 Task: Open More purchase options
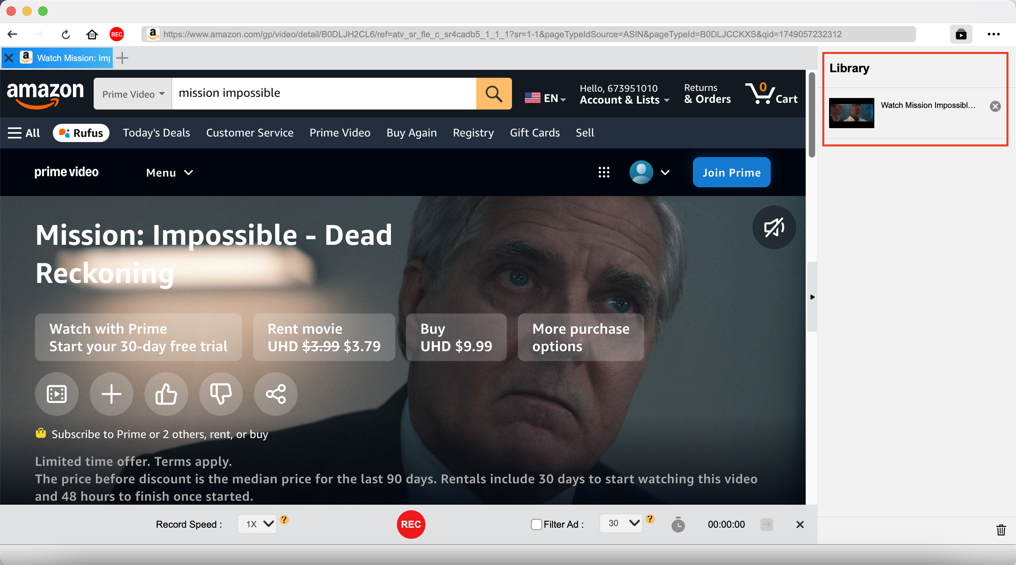click(x=581, y=337)
